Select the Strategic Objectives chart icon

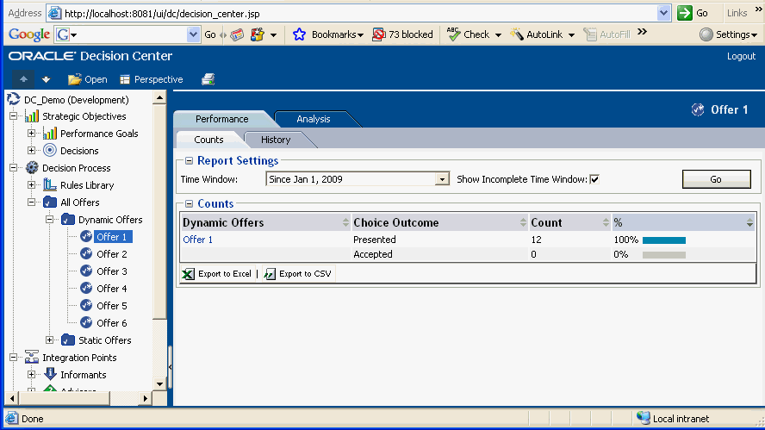point(32,116)
